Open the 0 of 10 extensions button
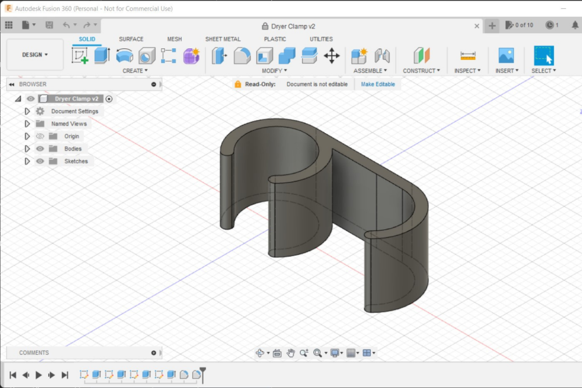This screenshot has height=388, width=582. 519,25
